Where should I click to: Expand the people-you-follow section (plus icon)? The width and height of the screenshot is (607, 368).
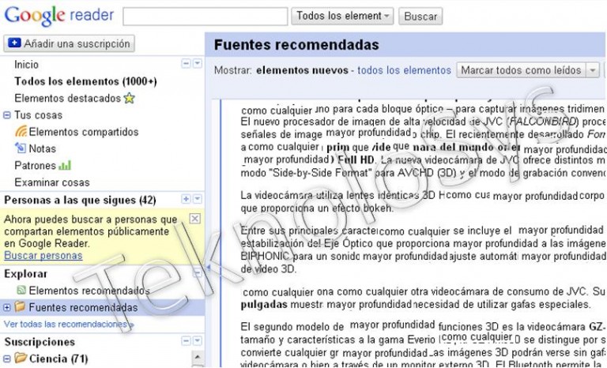coord(187,199)
